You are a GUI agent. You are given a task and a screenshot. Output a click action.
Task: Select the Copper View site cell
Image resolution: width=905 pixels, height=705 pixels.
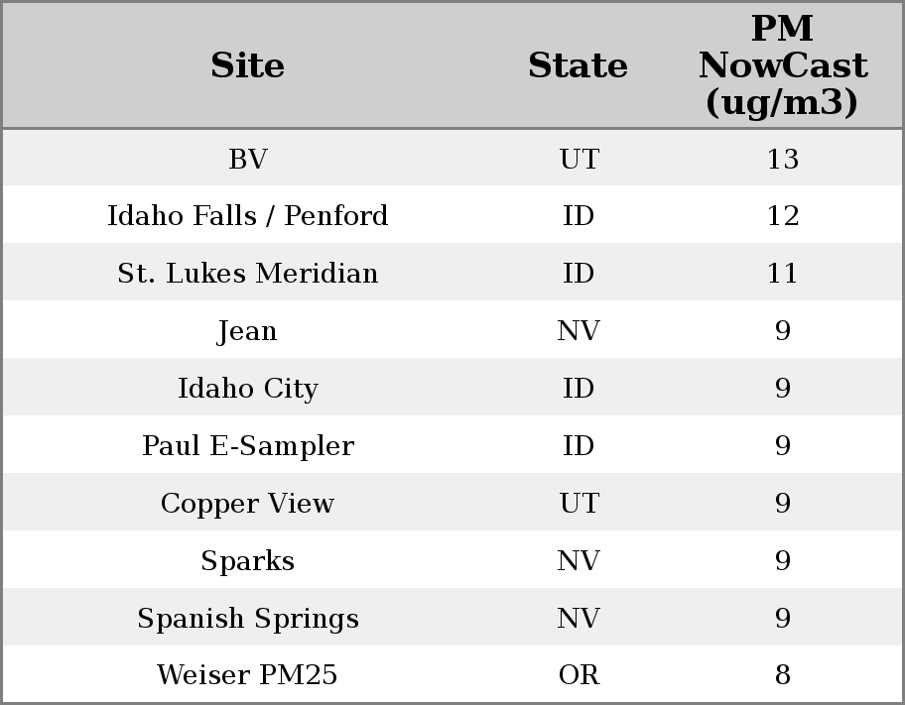pyautogui.click(x=247, y=504)
